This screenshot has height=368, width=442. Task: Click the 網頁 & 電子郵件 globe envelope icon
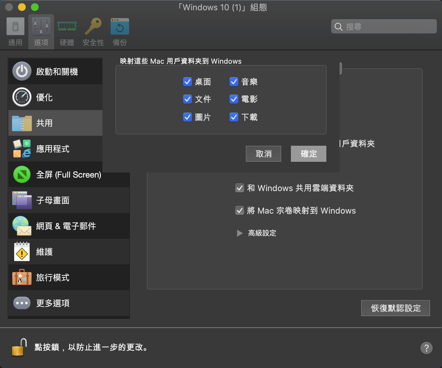point(22,226)
